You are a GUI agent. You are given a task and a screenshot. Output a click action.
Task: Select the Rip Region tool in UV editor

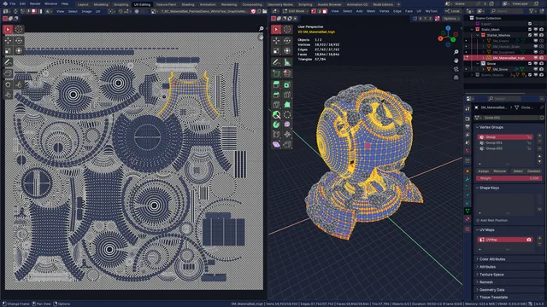coord(8,73)
